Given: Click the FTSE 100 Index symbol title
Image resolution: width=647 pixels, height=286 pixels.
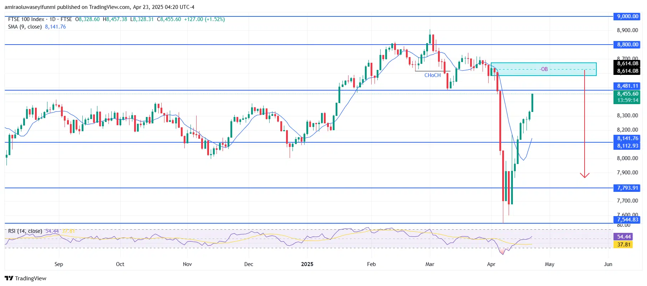Looking at the screenshot, I should (26, 19).
